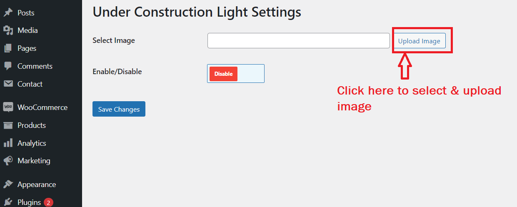
Task: Click the Plugins plug icon
Action: (x=8, y=202)
